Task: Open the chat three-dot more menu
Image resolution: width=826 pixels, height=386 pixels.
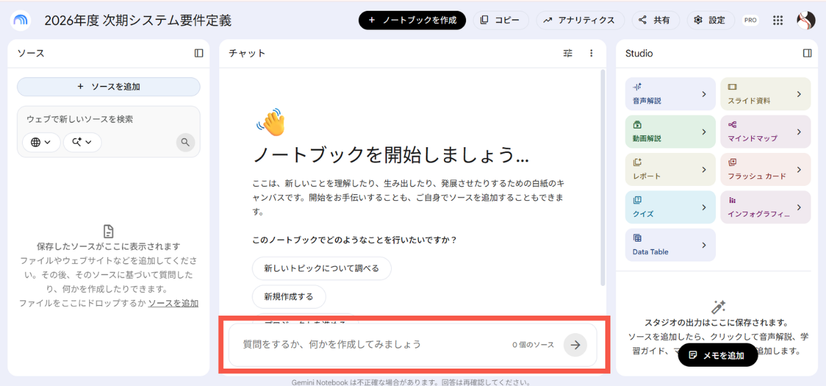Action: (x=591, y=53)
